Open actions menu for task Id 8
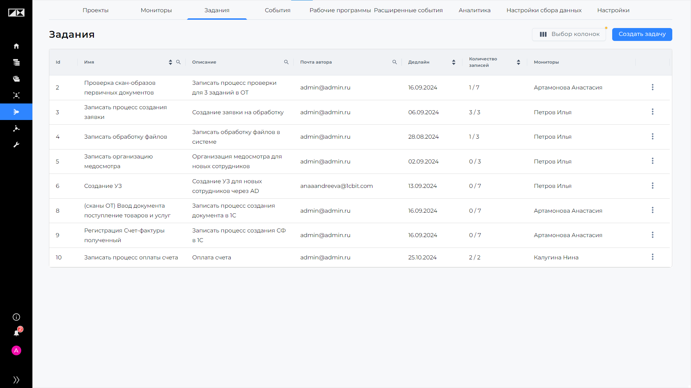This screenshot has width=691, height=388. 652,210
